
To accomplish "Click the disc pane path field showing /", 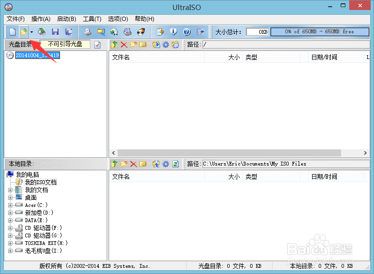I will pos(286,45).
